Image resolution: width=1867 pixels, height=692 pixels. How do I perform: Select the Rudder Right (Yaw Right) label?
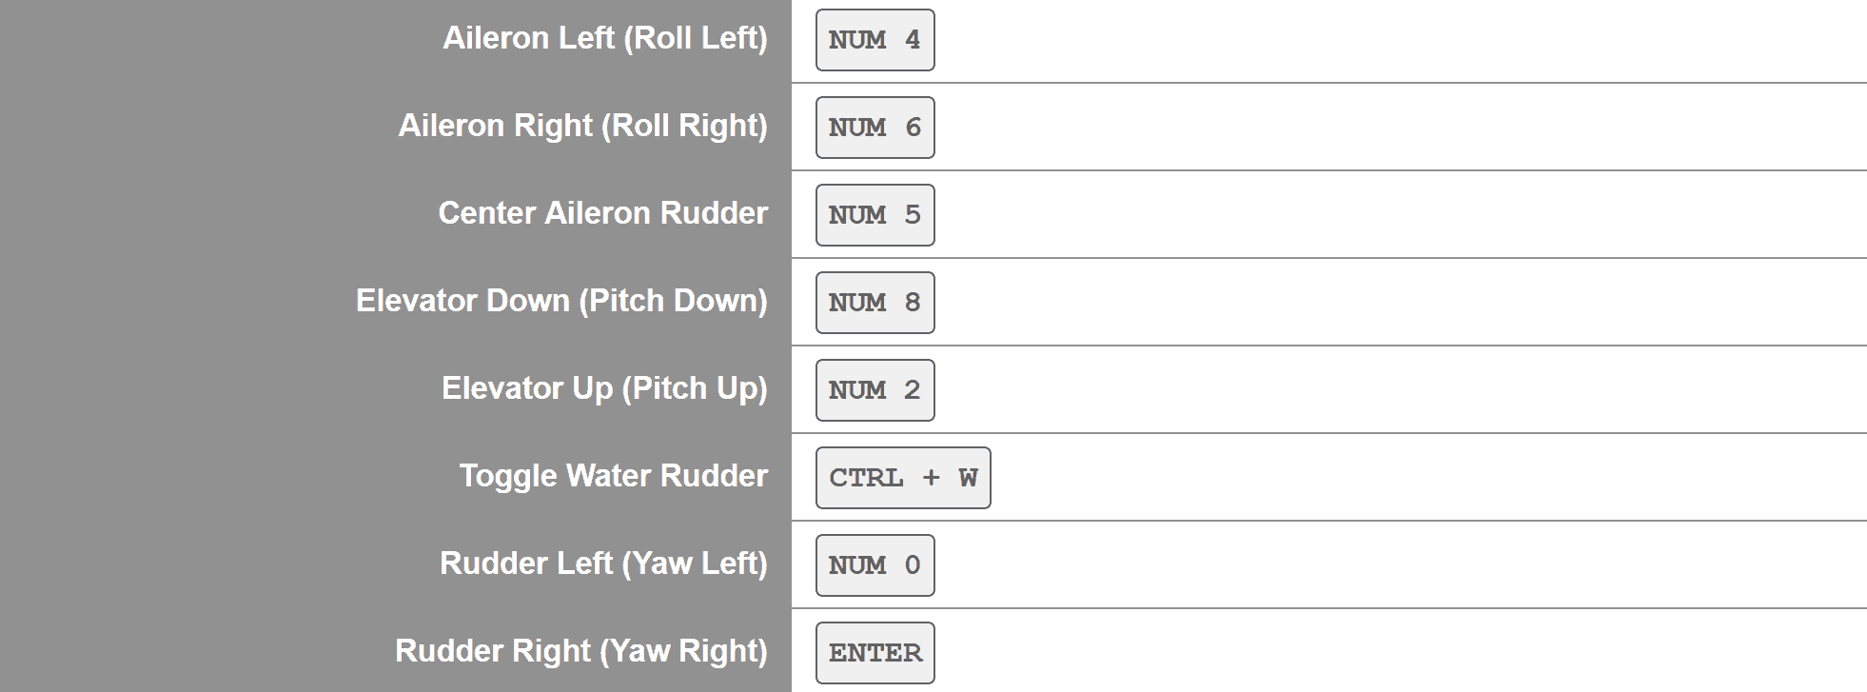580,651
